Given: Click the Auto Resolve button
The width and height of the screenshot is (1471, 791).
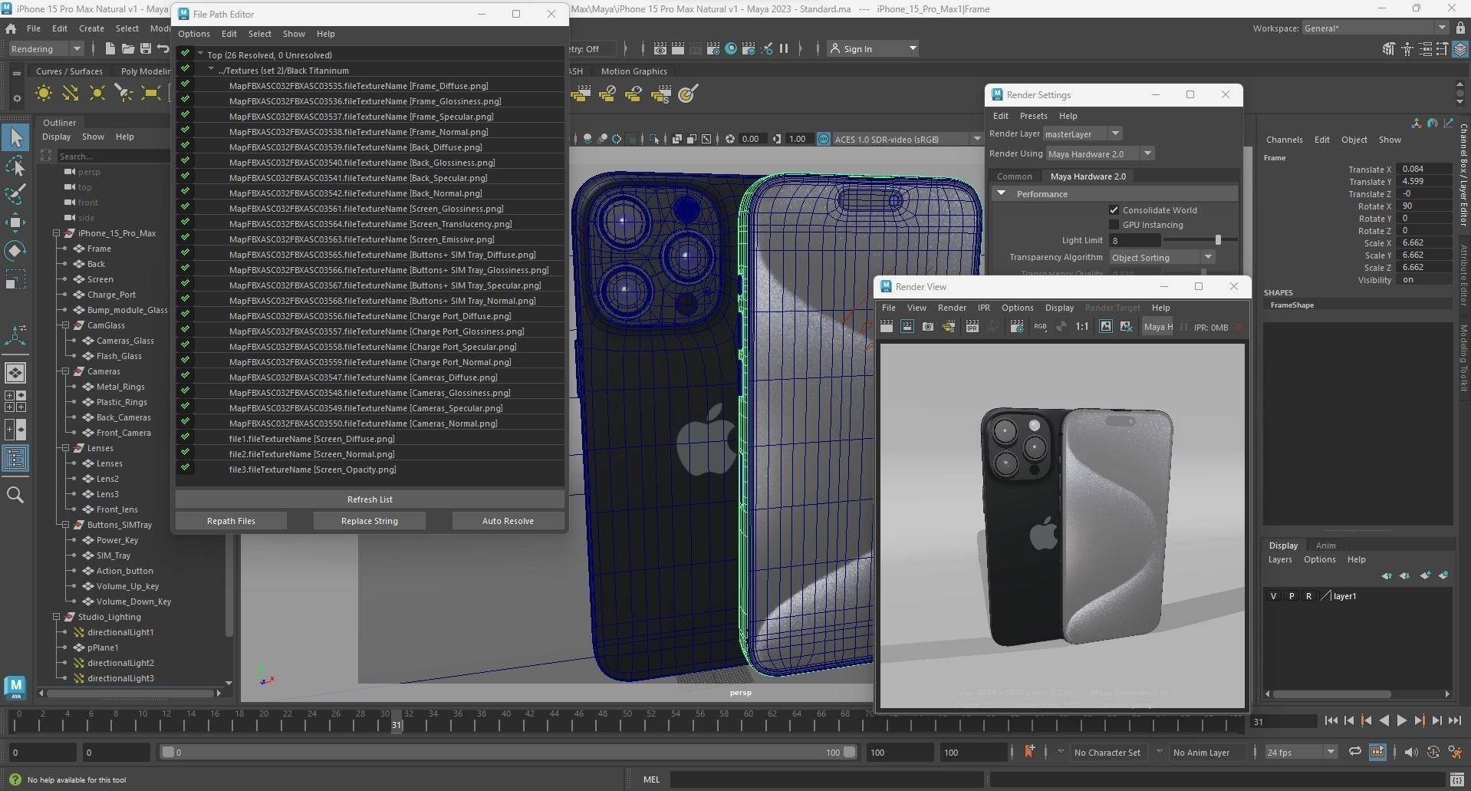Looking at the screenshot, I should pos(508,521).
